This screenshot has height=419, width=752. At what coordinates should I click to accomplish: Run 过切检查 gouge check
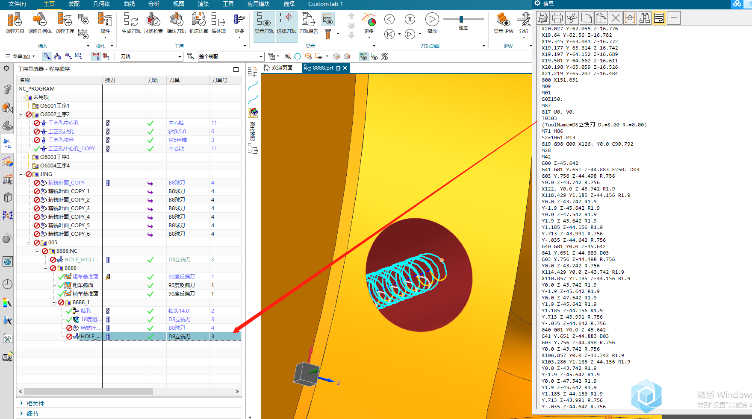point(153,23)
